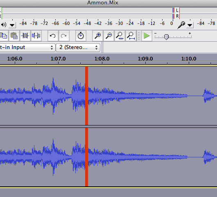
Task: Click the Zoom Out magnifier
Action: tap(108, 36)
